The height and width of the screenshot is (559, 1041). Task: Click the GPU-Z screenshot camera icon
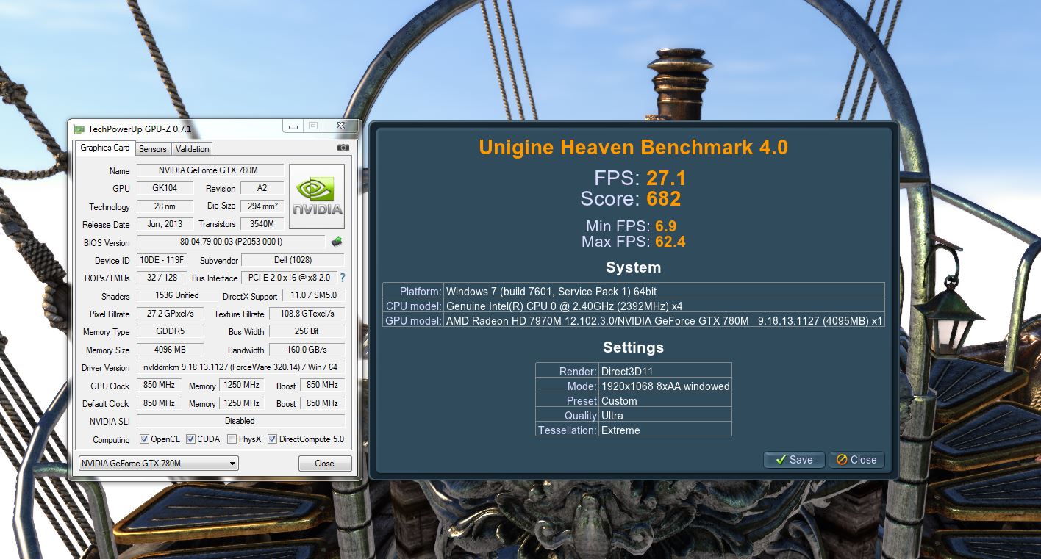tap(343, 148)
